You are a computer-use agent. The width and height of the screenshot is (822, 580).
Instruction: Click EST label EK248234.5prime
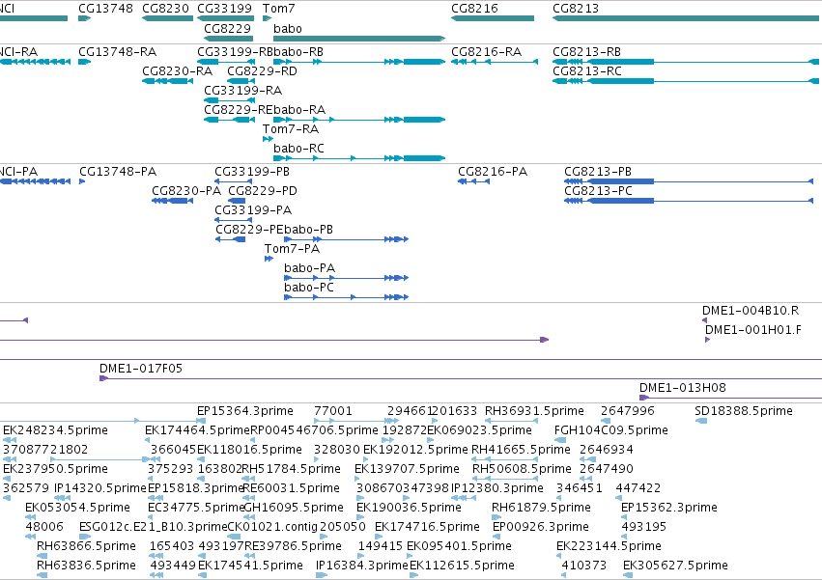pyautogui.click(x=56, y=430)
